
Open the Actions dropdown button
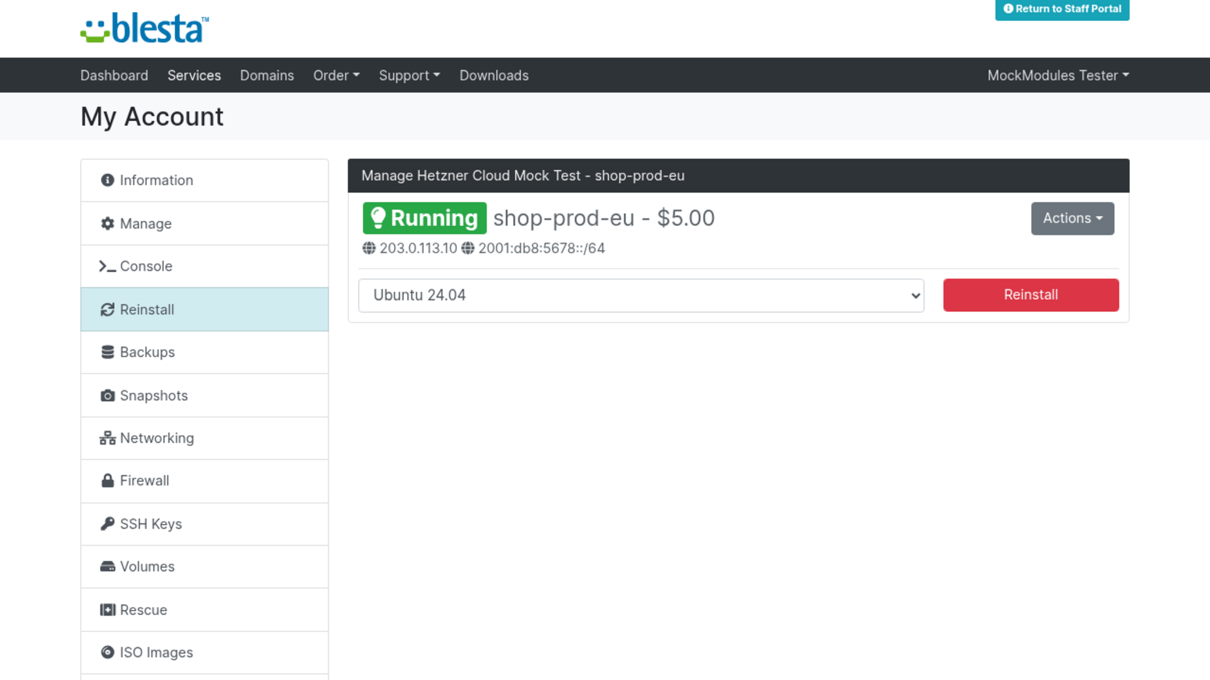(1073, 218)
